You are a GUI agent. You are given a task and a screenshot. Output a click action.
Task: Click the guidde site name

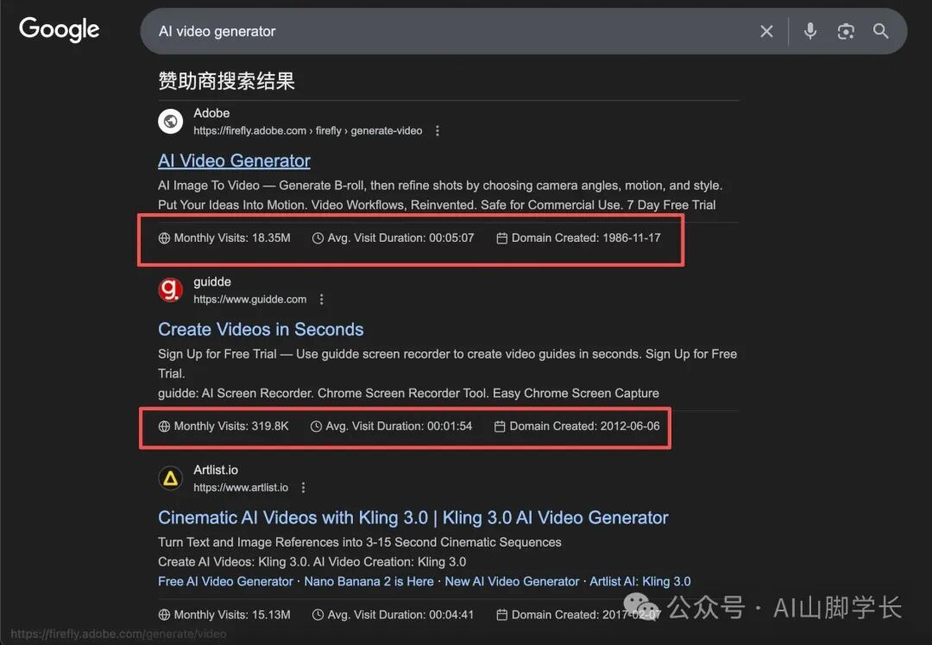pyautogui.click(x=212, y=281)
